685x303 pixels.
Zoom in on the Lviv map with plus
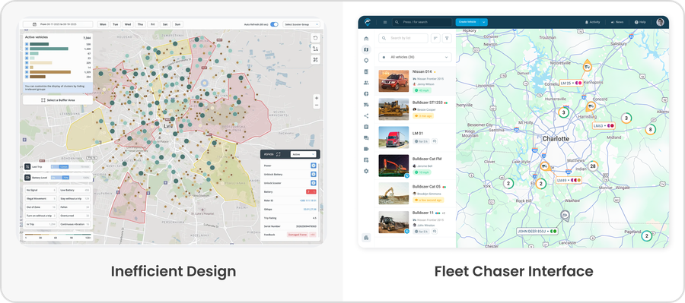point(317,98)
